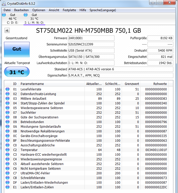This screenshot has height=193, width=178.
Task: Open the Bearbeiten menu
Action: (x=21, y=10)
